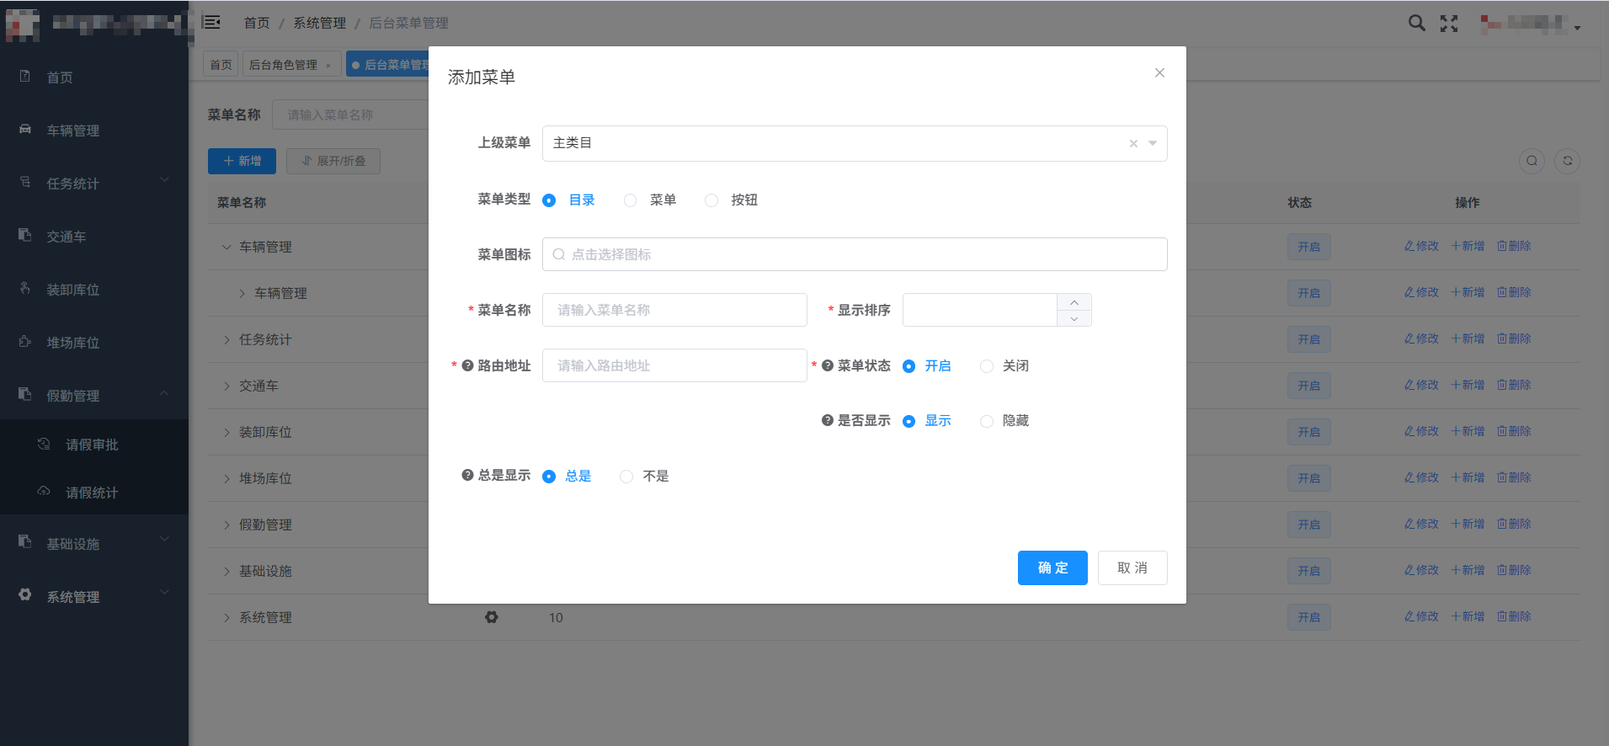Switch to the 首页 page tab
The height and width of the screenshot is (746, 1609).
[x=221, y=64]
